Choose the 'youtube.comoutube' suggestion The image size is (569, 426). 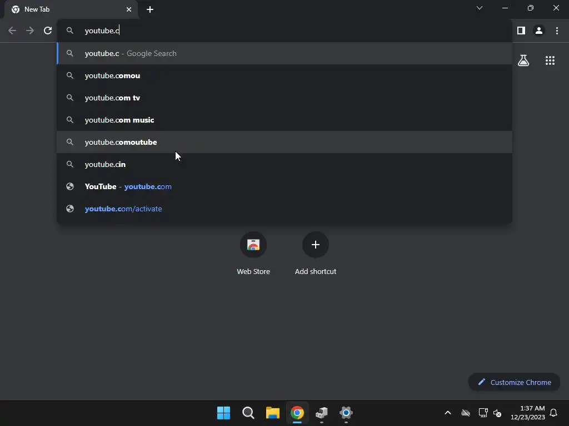tap(284, 142)
